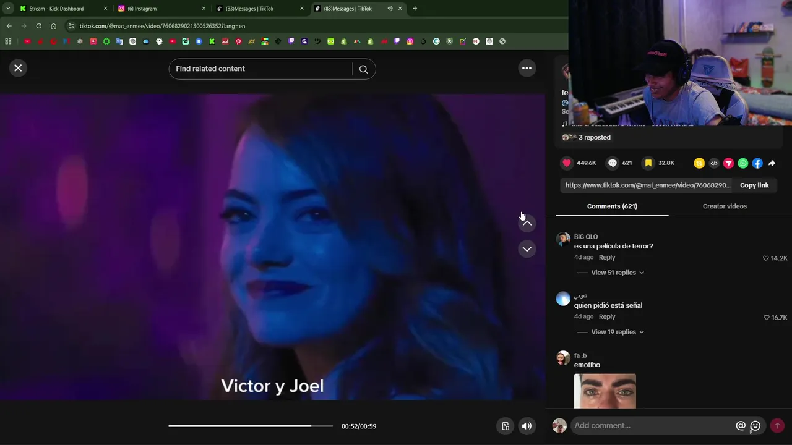Click the 3 reposted text
This screenshot has width=792, height=445.
coord(595,137)
